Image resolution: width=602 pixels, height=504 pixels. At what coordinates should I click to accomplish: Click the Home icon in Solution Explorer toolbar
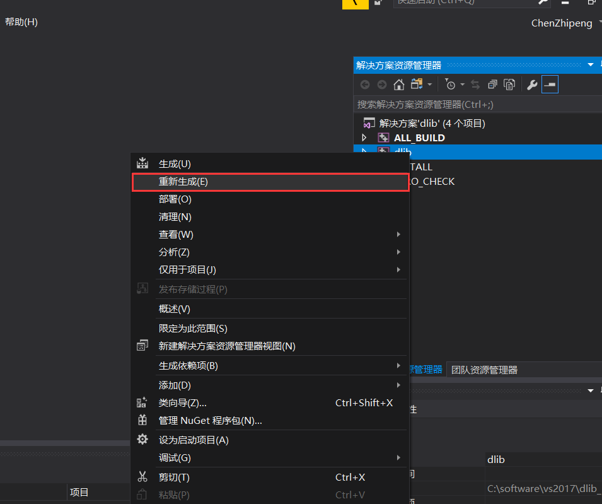(399, 85)
